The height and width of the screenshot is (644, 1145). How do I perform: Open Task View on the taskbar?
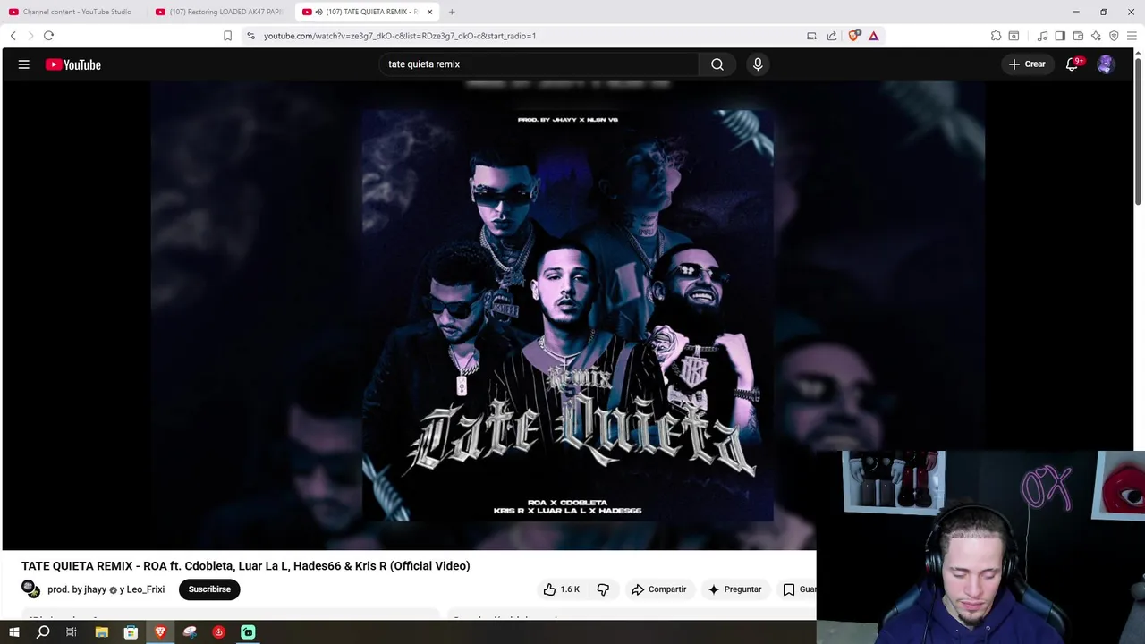pyautogui.click(x=72, y=632)
